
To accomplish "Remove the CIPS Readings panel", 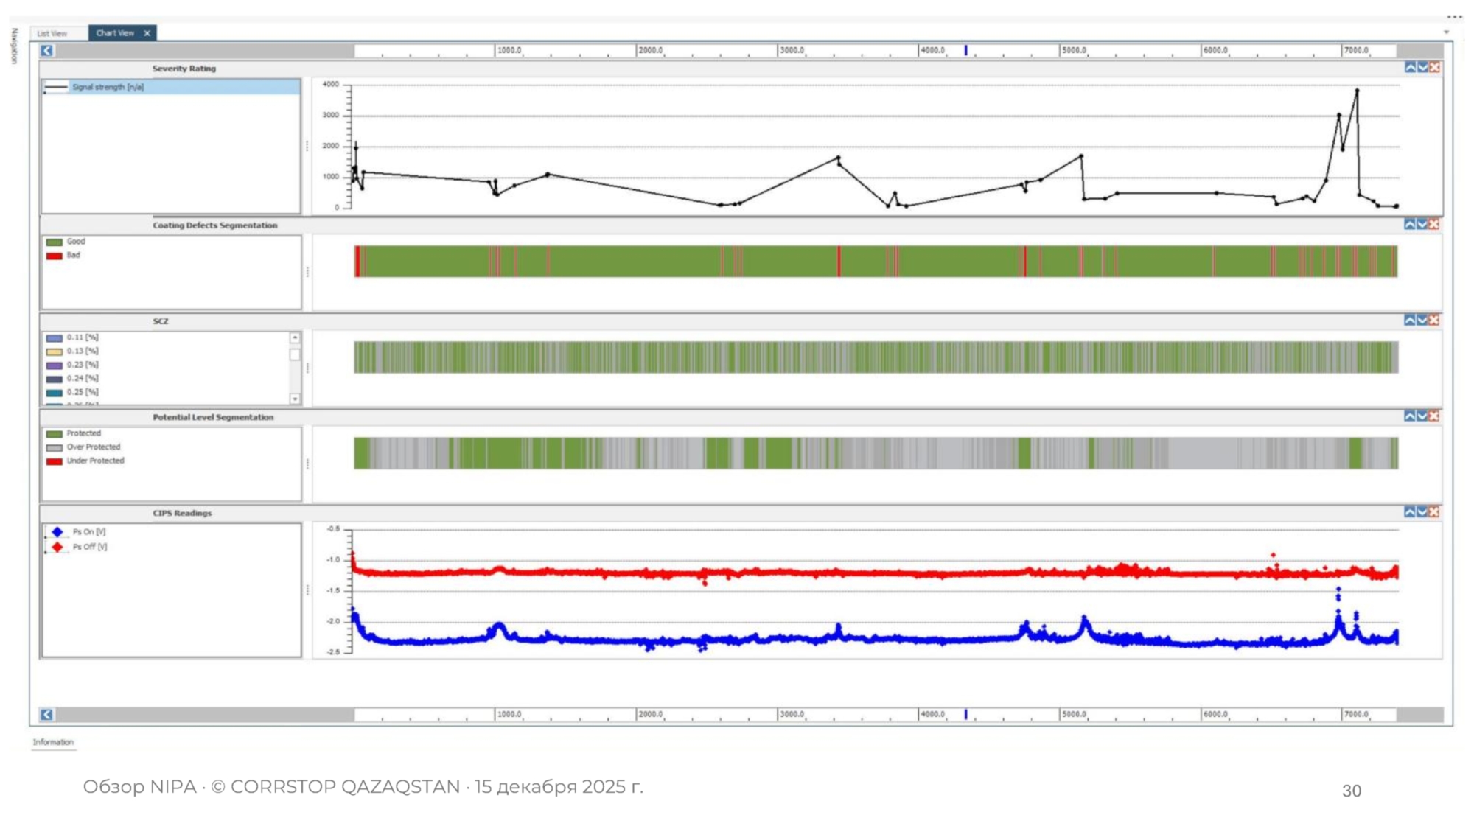I will [x=1434, y=512].
